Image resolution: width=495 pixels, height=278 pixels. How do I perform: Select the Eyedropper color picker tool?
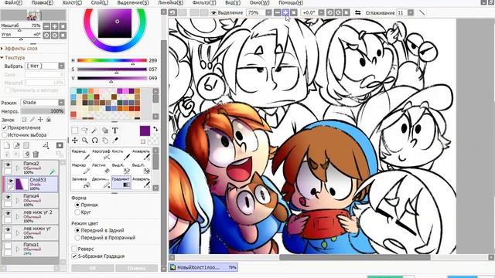click(115, 141)
